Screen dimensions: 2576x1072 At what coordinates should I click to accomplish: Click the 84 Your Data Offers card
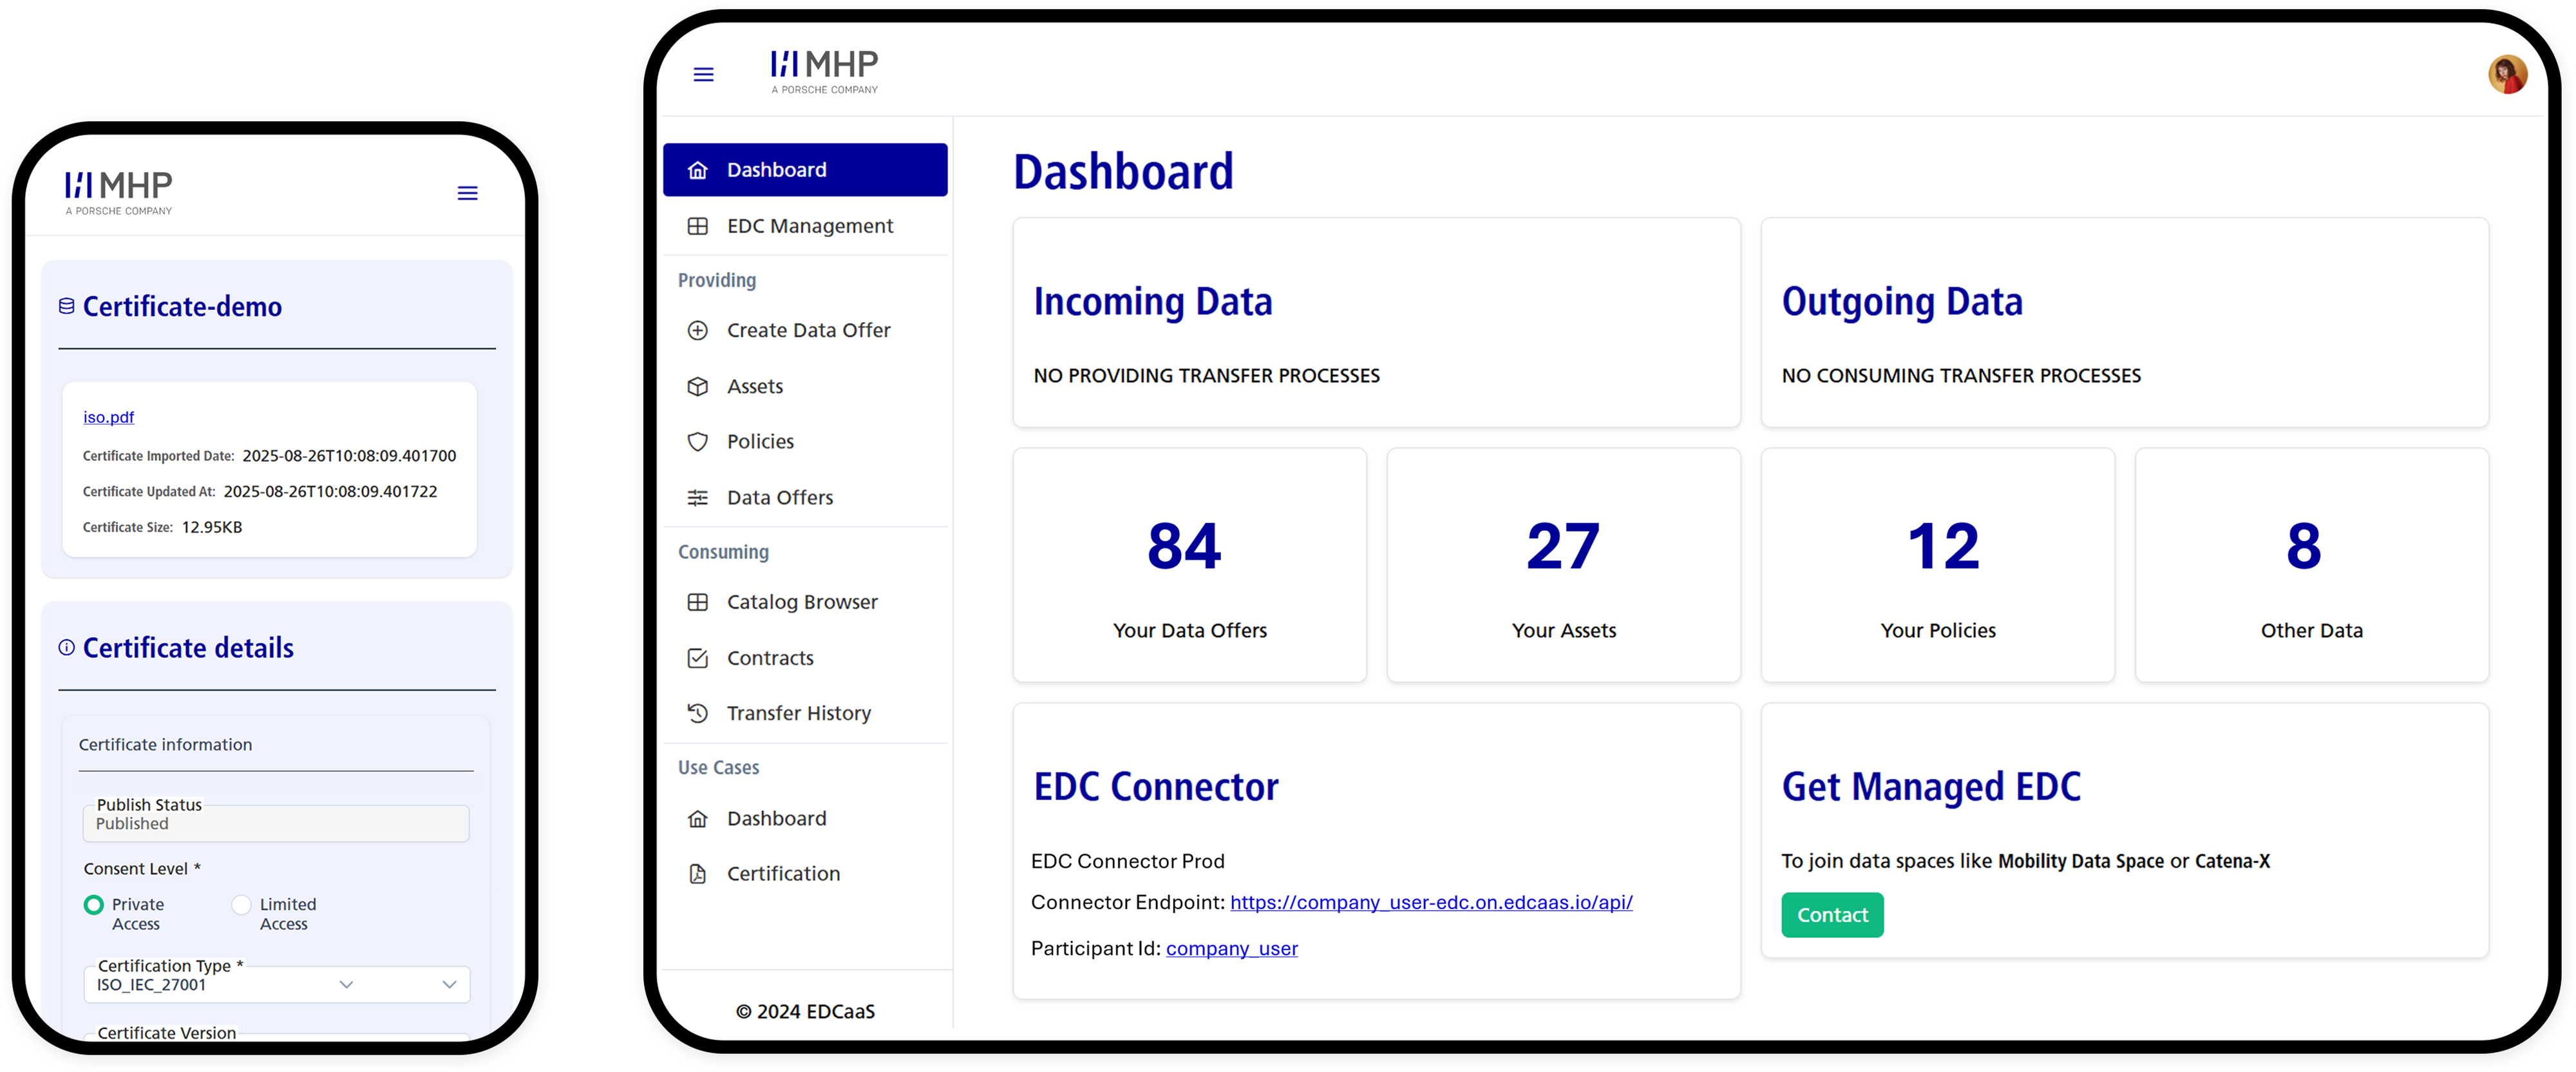pos(1189,565)
